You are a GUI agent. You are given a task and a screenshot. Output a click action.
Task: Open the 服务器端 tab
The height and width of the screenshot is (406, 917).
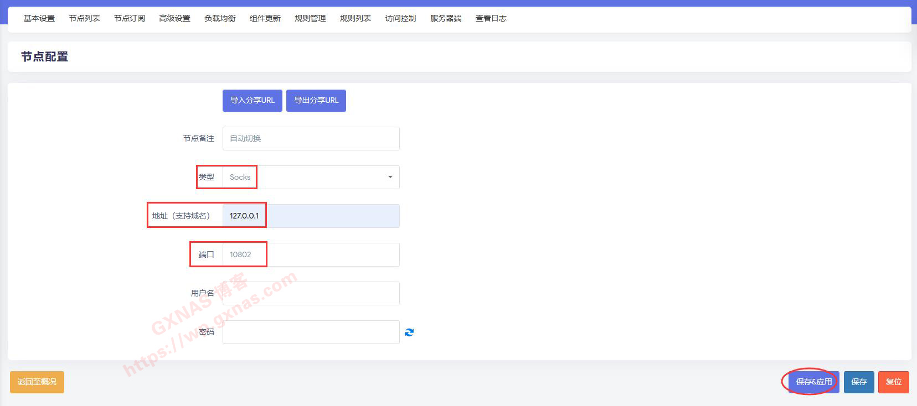(x=446, y=18)
